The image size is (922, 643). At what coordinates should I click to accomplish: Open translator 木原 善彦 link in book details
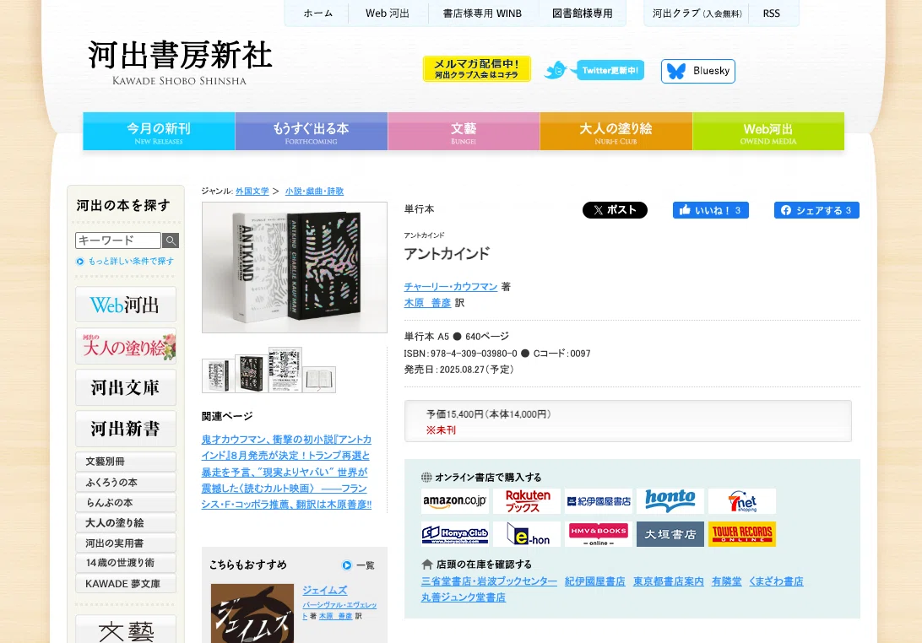[427, 303]
